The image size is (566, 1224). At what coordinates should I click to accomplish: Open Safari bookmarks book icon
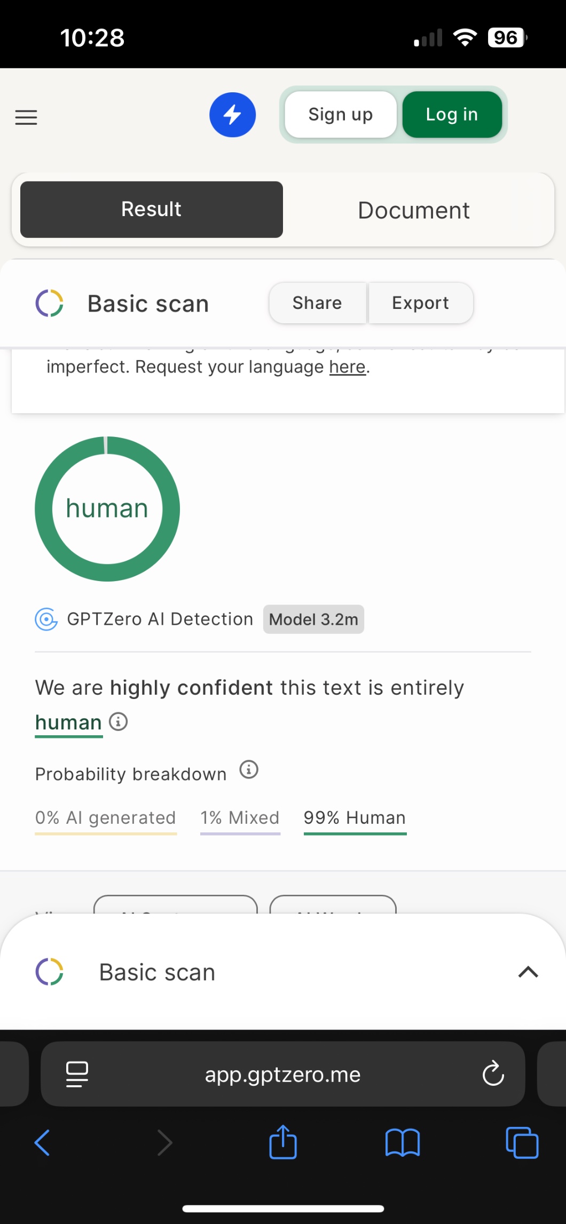coord(403,1142)
